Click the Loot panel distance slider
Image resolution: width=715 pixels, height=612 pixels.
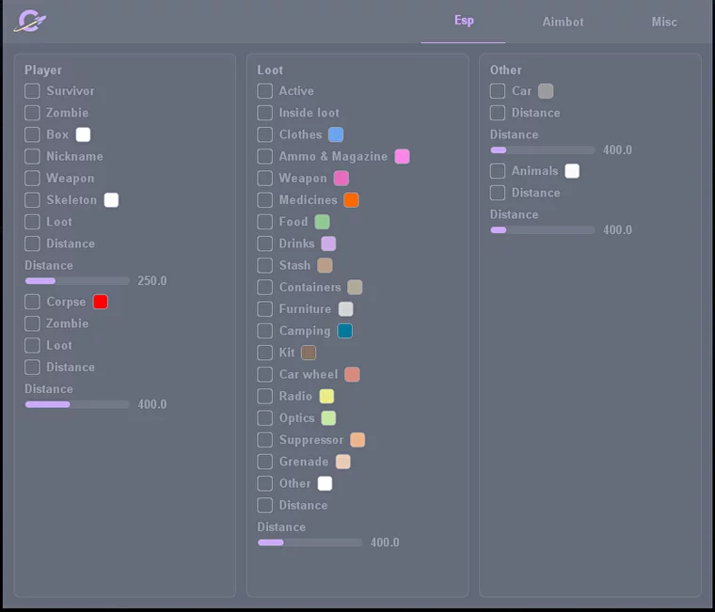click(x=310, y=542)
